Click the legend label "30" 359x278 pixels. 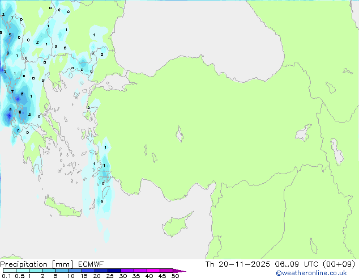[x=123, y=276]
